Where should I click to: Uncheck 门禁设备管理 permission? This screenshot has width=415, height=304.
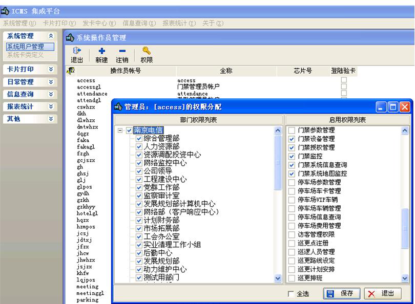pyautogui.click(x=292, y=139)
